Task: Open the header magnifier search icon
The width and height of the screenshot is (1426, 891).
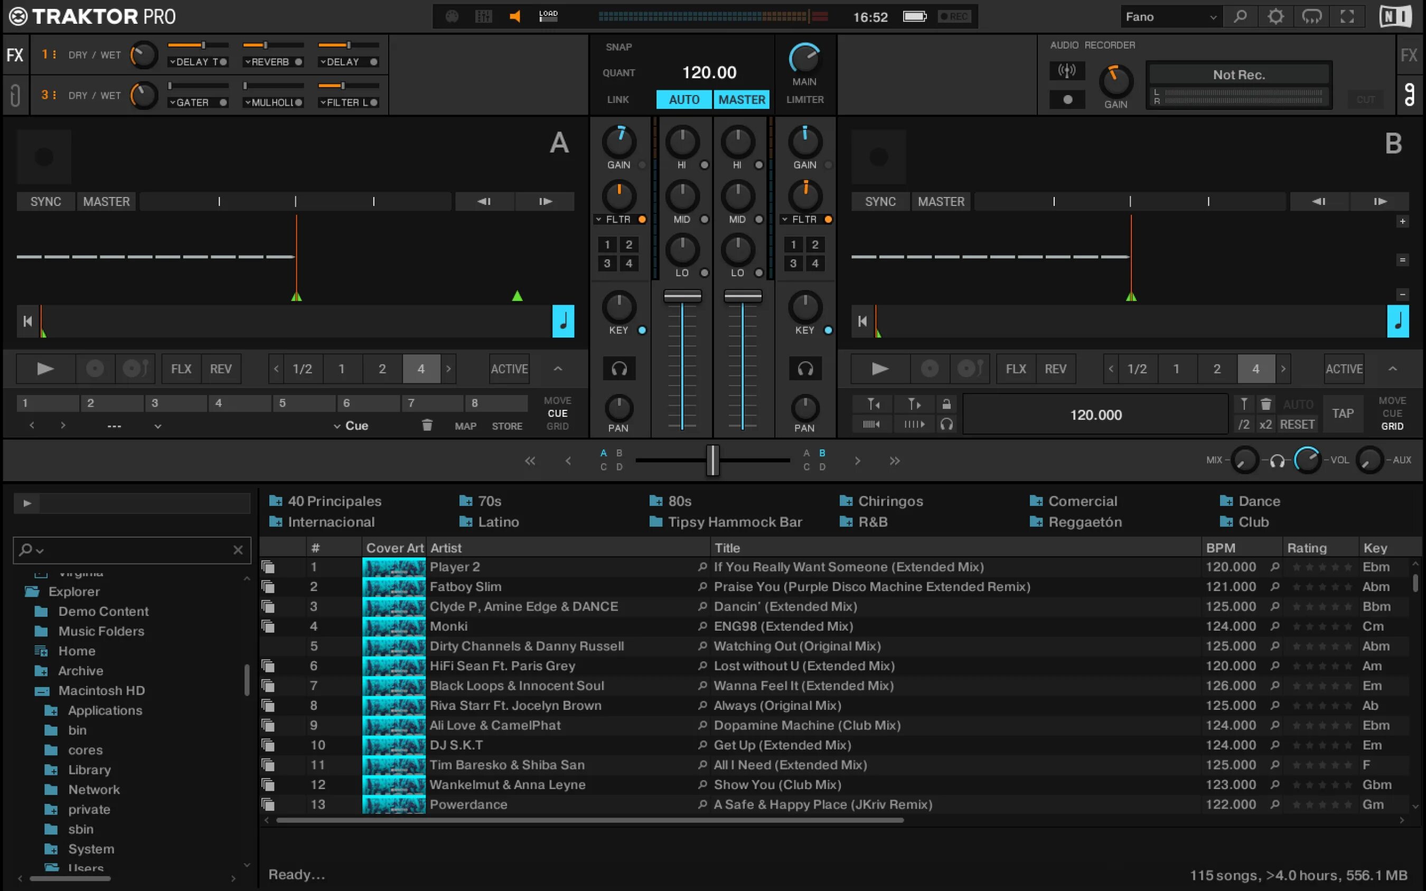Action: [x=1240, y=16]
